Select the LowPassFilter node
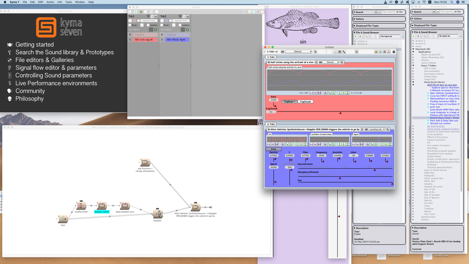Viewport: 469px width, 264px height. pos(81,206)
